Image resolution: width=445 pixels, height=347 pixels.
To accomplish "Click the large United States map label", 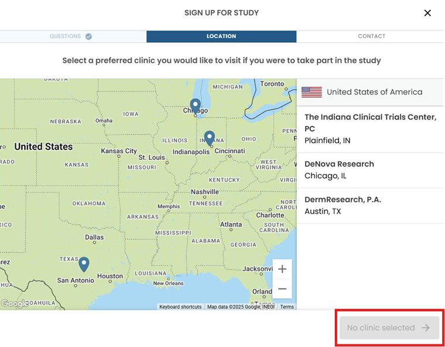I will pyautogui.click(x=43, y=147).
